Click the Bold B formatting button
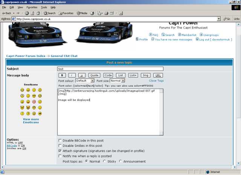The height and width of the screenshot is (175, 241). pyautogui.click(x=62, y=75)
